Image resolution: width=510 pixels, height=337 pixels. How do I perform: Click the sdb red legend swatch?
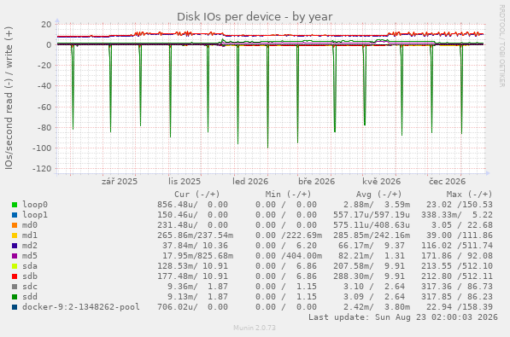(15, 276)
